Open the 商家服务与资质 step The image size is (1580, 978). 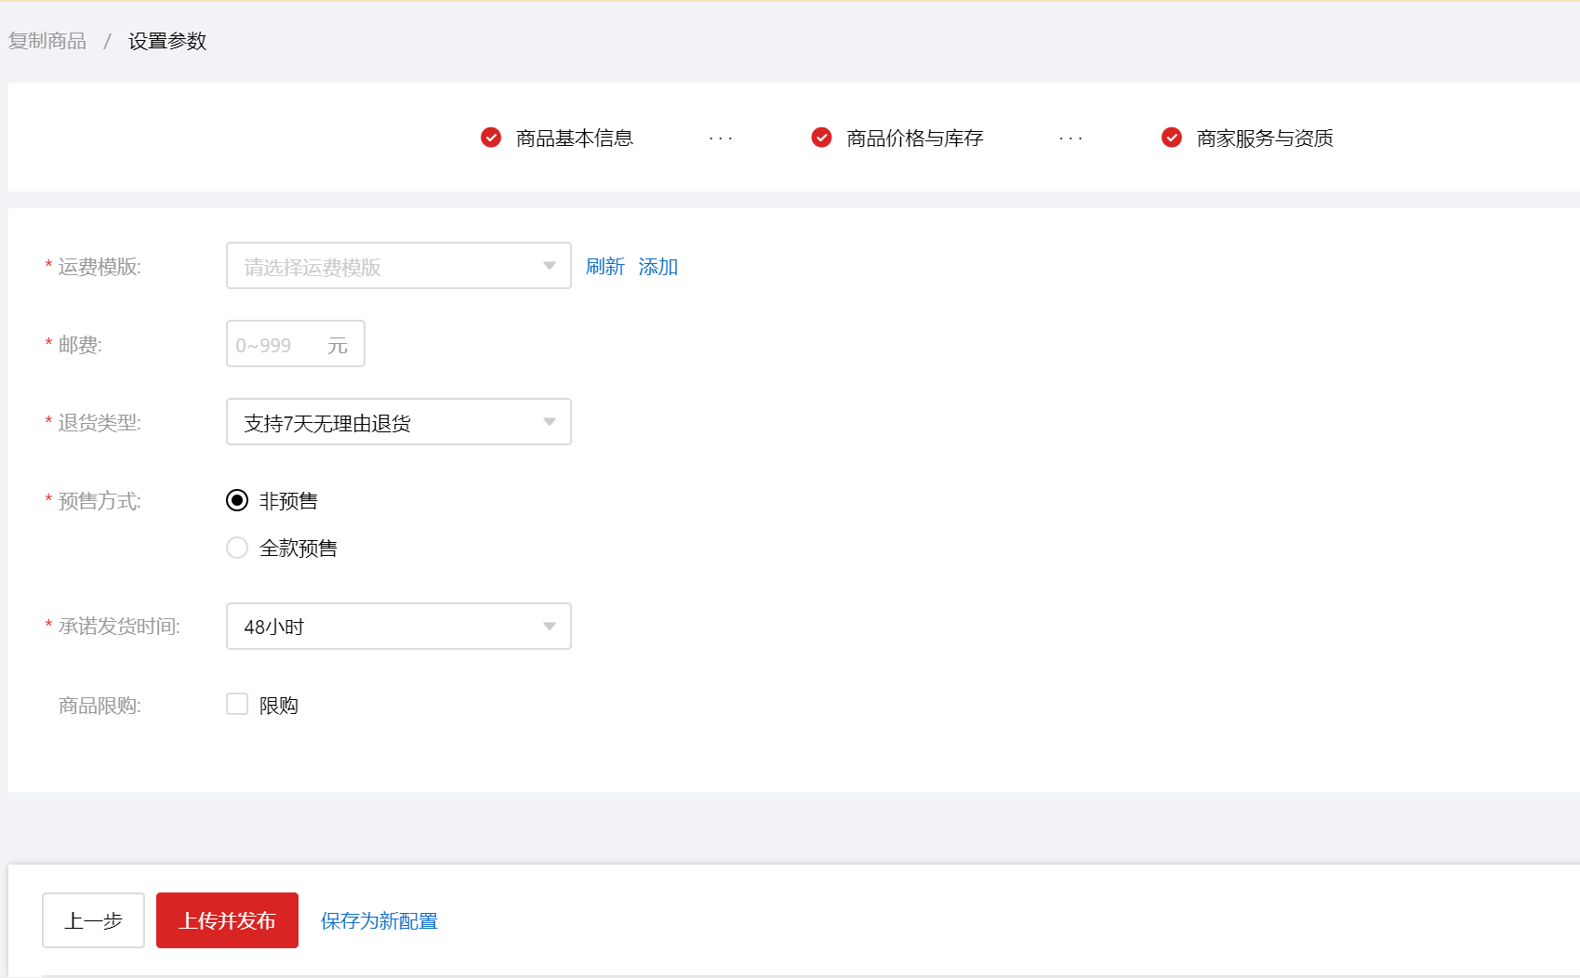click(1264, 139)
